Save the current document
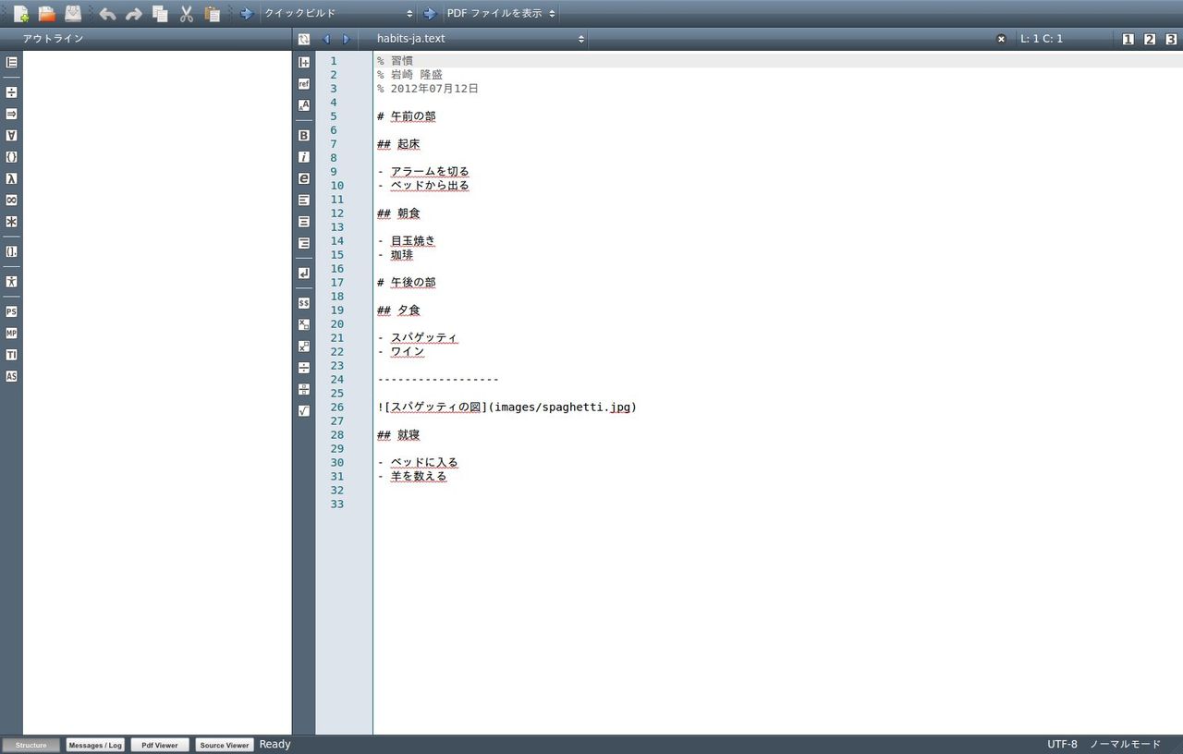This screenshot has height=754, width=1183. tap(73, 14)
